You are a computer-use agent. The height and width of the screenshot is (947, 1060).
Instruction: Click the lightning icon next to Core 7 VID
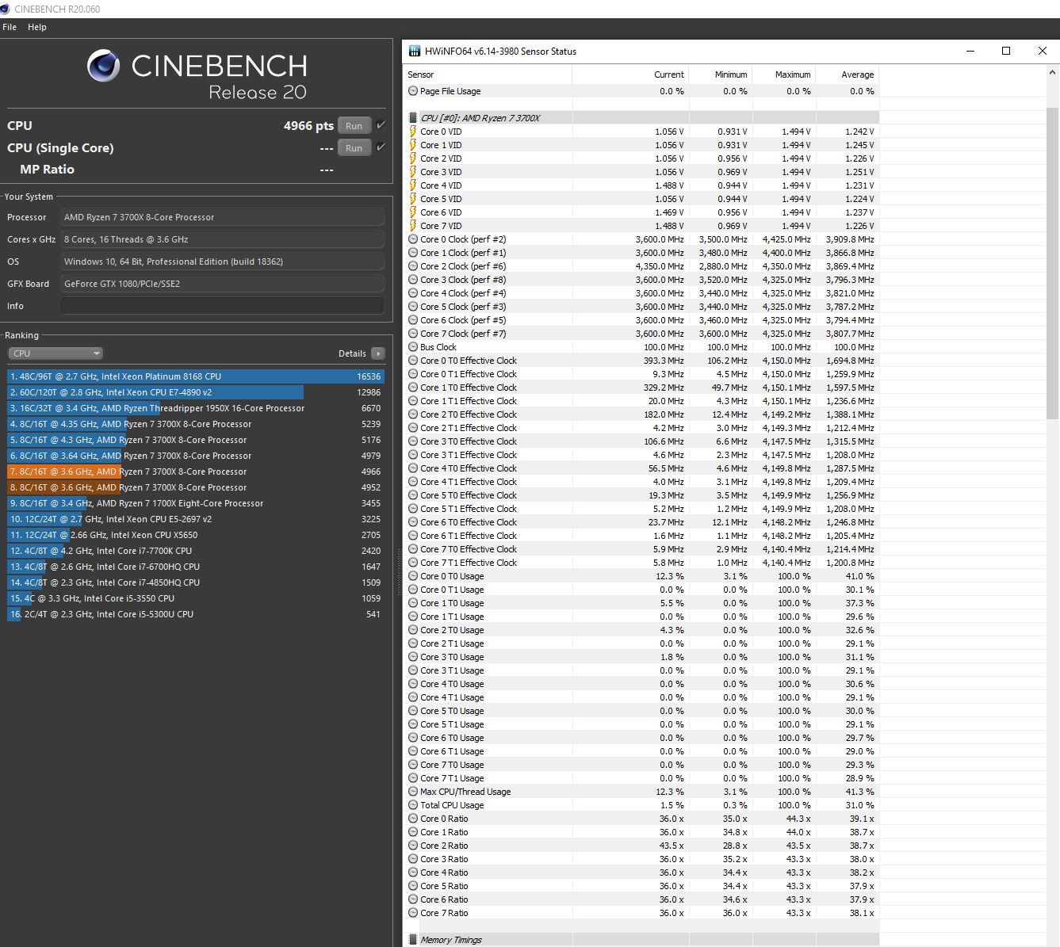(412, 226)
